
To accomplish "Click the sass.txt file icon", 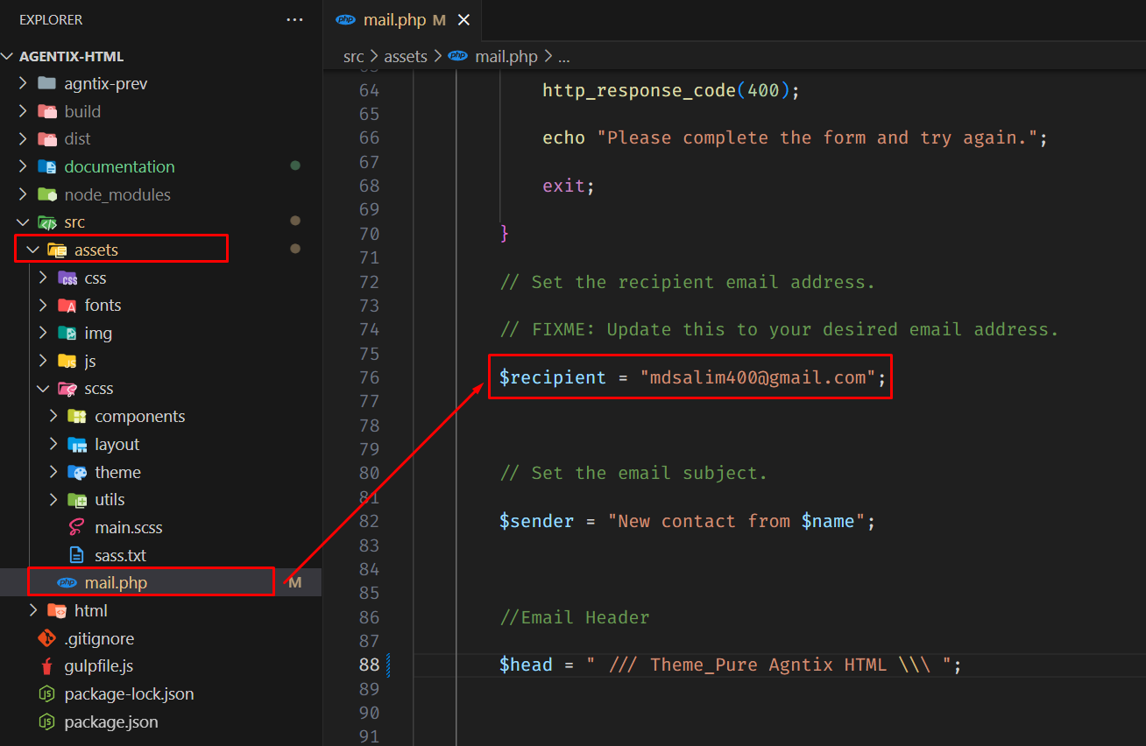I will 77,555.
